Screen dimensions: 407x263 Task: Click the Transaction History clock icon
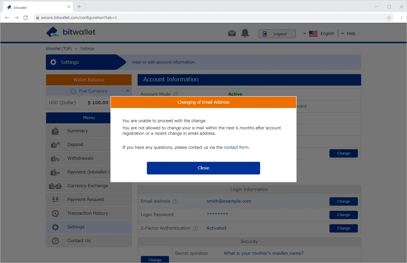tap(55, 213)
